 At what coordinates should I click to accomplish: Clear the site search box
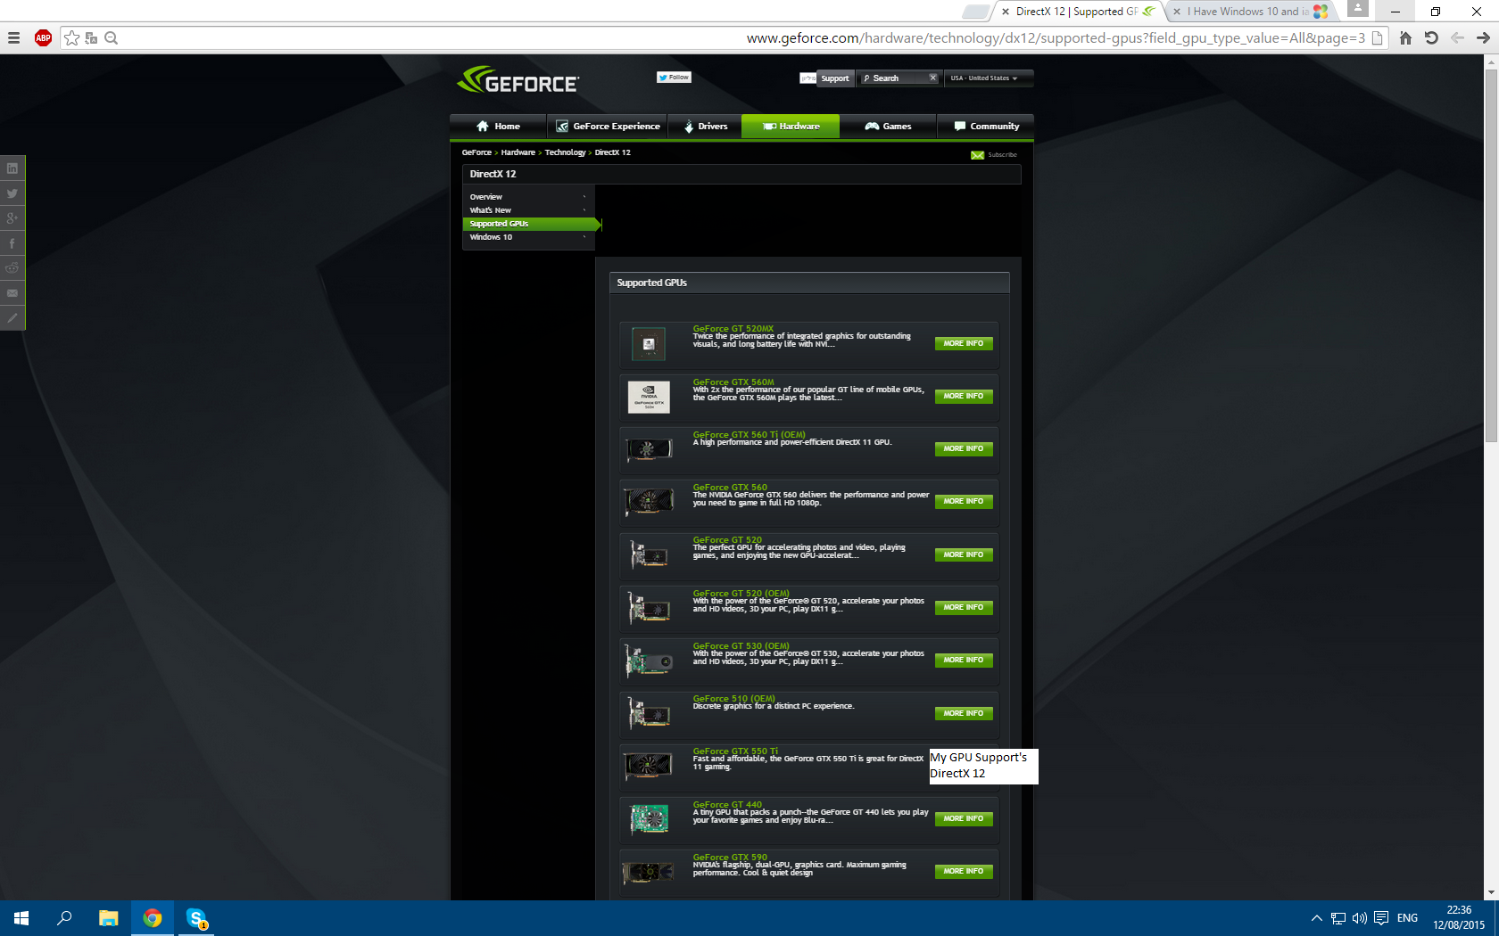933,78
